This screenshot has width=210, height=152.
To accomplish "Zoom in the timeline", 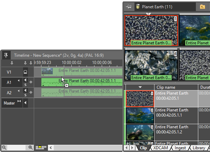I will (x=30, y=148).
